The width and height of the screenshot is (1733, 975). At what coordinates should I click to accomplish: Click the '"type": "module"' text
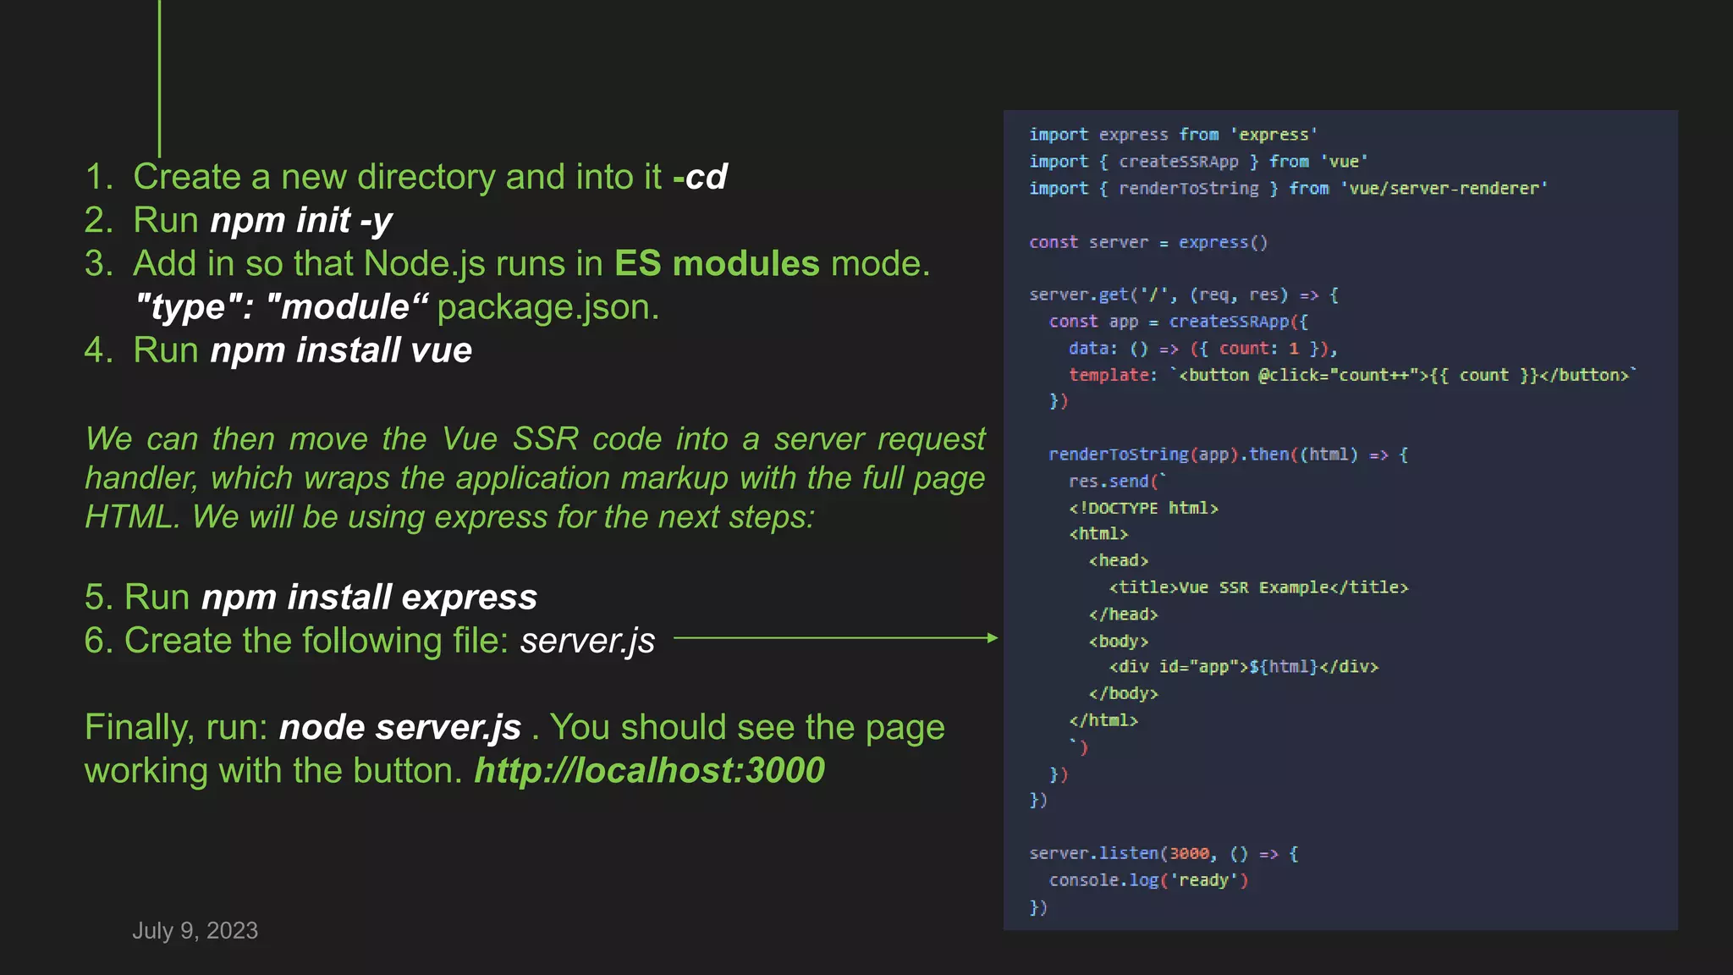click(282, 307)
